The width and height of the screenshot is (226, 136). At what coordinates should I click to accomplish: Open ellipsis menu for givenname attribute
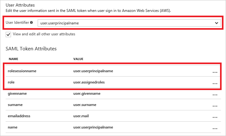[x=215, y=95]
